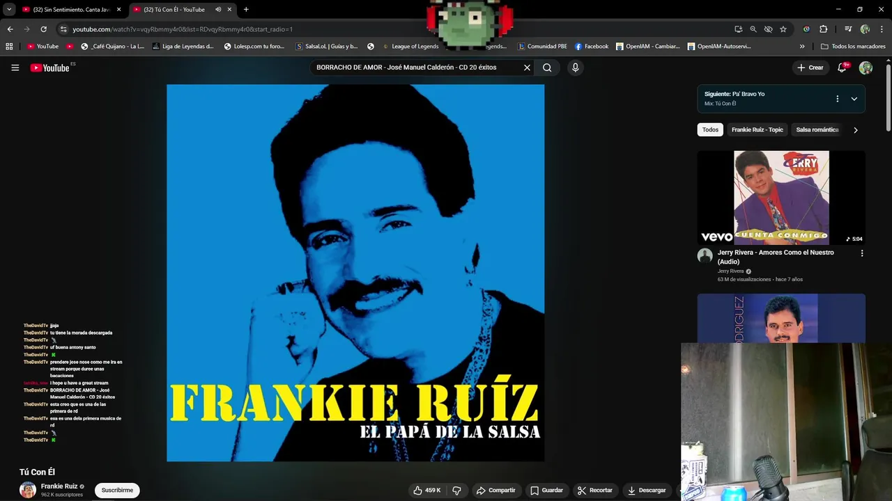
Task: Click the Frankie Ruíz video player
Action: click(355, 273)
